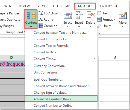Click the Select tools icon
Image resolution: width=130 pixels, height=110 pixels.
pos(68,15)
